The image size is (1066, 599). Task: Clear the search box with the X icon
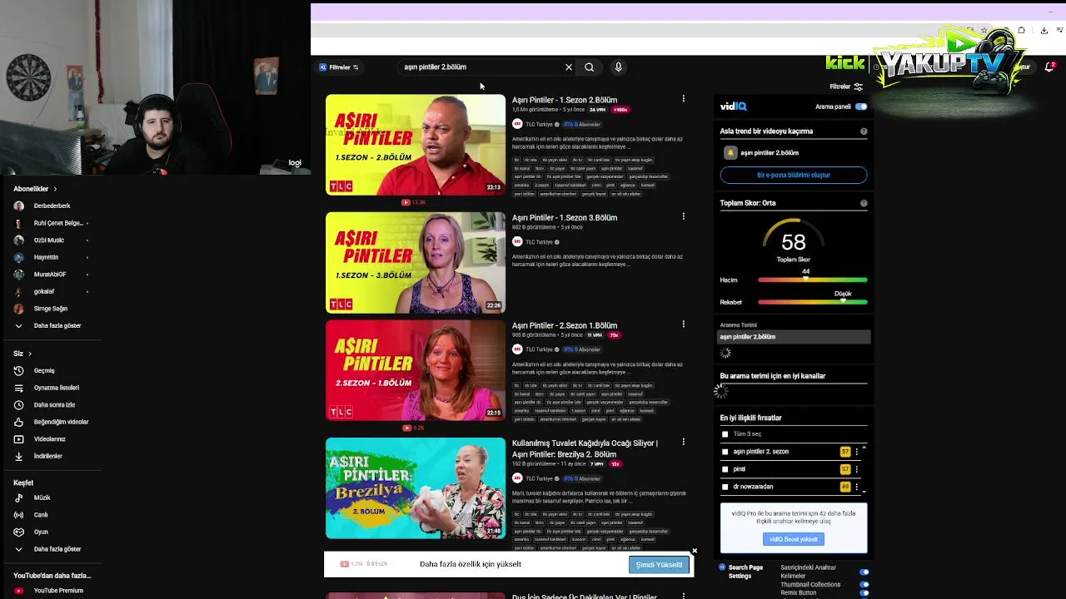click(569, 67)
